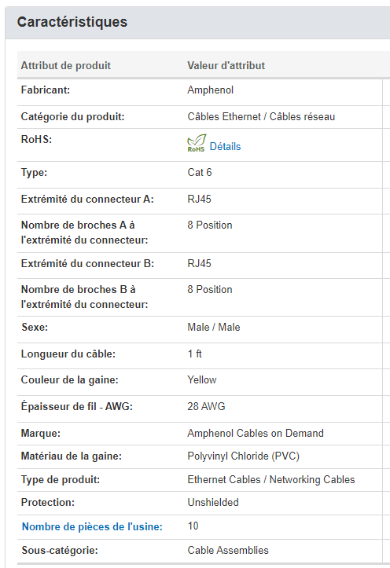
Task: Select the Valeur d'attribut column header
Action: [x=226, y=65]
